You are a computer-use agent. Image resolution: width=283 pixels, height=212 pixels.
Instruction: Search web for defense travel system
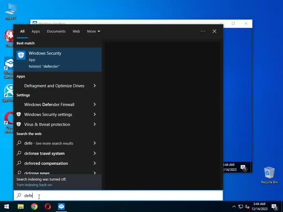tap(44, 153)
